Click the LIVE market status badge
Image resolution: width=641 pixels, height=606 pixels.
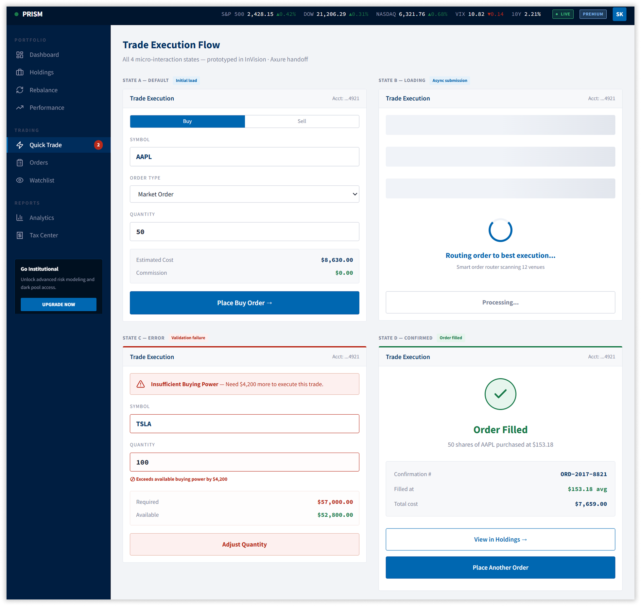point(563,14)
